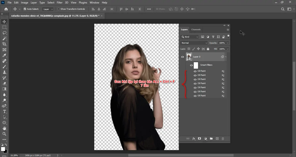
Task: Open the Plugins menu
Action: coord(83,2)
